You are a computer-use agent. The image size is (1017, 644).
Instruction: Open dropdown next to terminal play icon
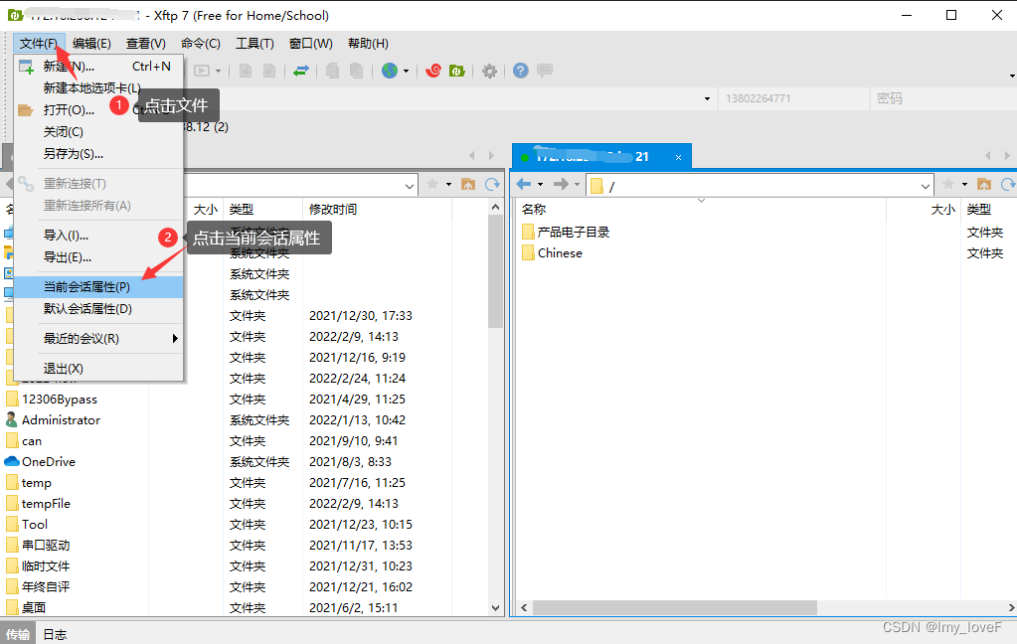[218, 71]
